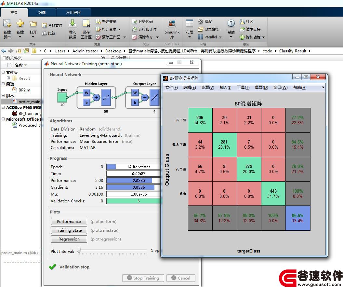The width and height of the screenshot is (343, 287).
Task: Click the Open Variable (打开变量) icon
Action: (x=98, y=29)
